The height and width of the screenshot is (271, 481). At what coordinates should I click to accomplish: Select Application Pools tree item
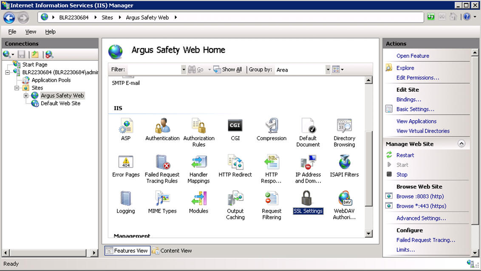(51, 80)
